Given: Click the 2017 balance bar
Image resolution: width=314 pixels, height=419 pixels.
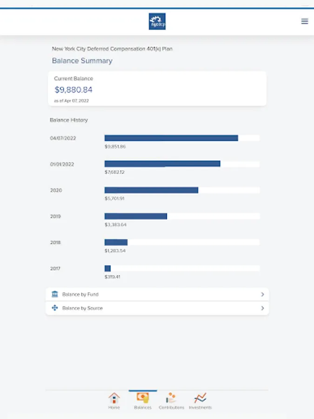Looking at the screenshot, I should pos(107,269).
